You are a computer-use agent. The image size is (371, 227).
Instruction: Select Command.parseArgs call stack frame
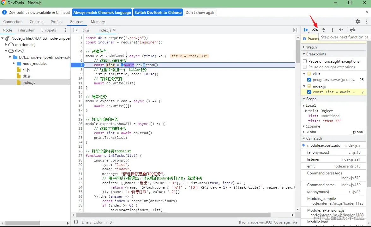tap(334, 175)
